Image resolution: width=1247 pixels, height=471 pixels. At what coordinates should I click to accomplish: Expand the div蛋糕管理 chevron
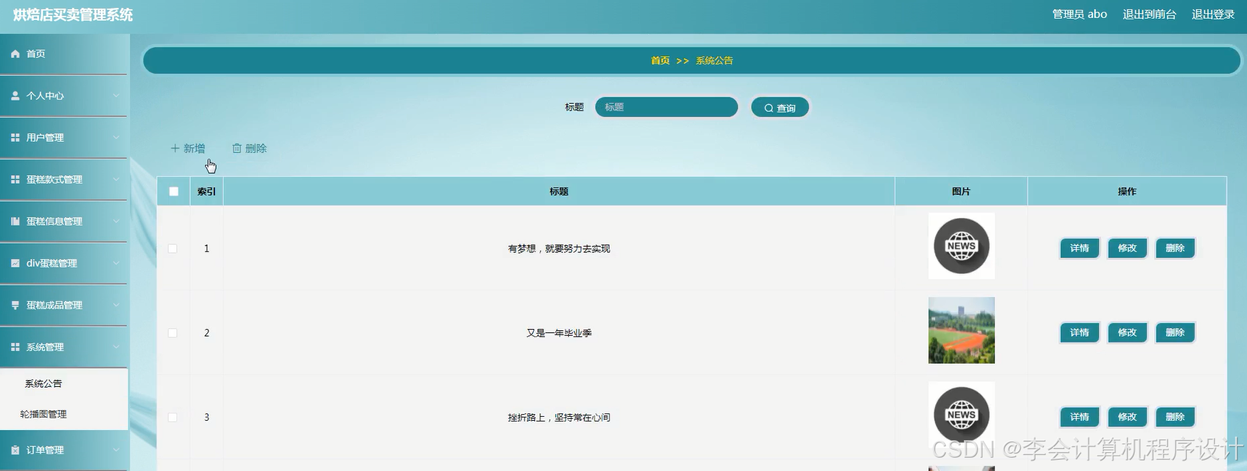[x=116, y=263]
